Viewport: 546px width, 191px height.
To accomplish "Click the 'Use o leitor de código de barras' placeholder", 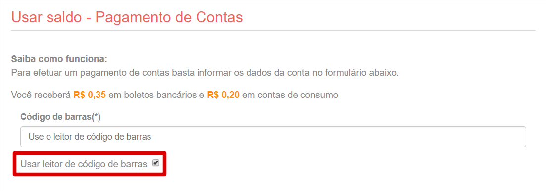I will coord(90,137).
